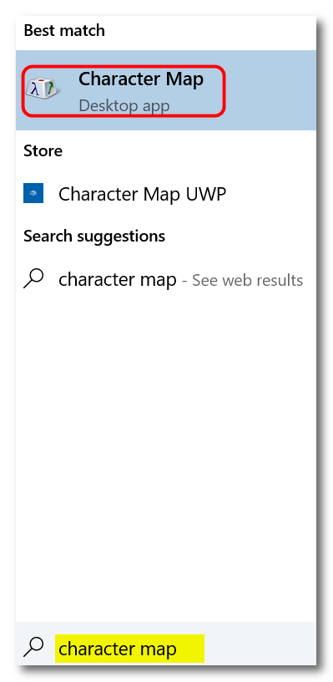Click the "Search suggestions" heading

tap(94, 236)
